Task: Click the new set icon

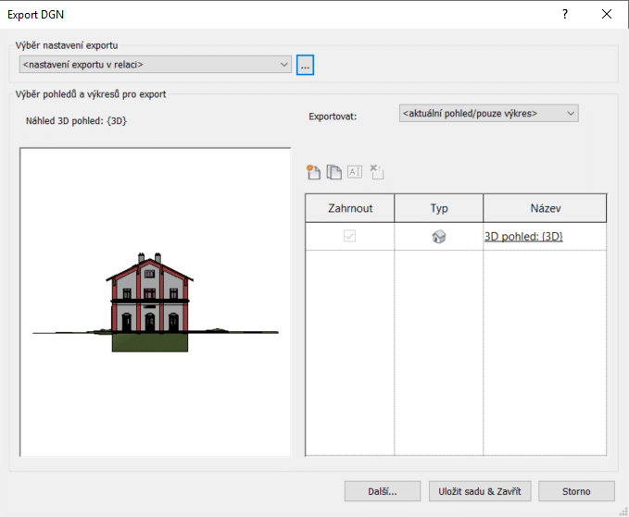Action: [x=313, y=172]
